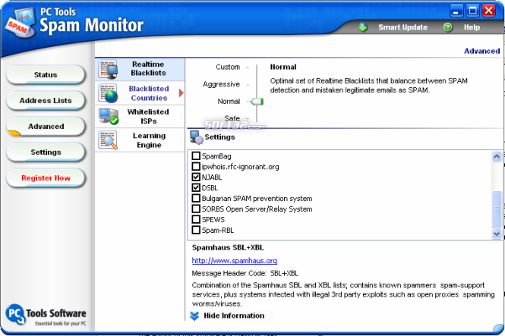This screenshot has height=336, width=505.
Task: Enable the SpamBag checkbox
Action: point(196,156)
